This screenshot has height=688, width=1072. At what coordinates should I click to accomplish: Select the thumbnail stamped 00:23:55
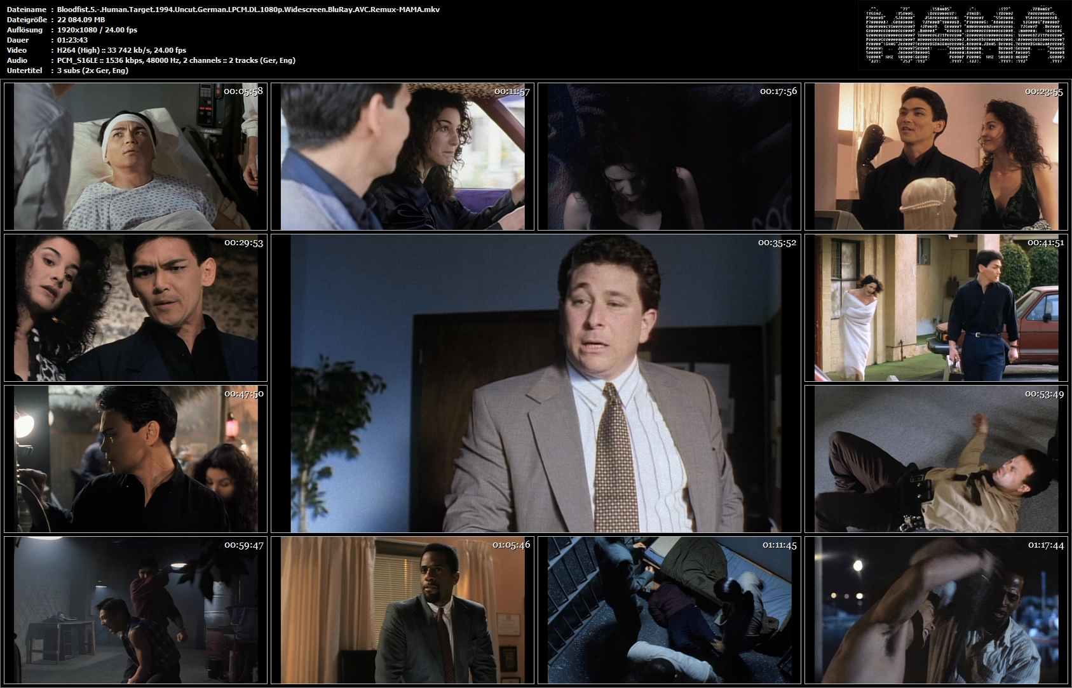[x=936, y=156]
